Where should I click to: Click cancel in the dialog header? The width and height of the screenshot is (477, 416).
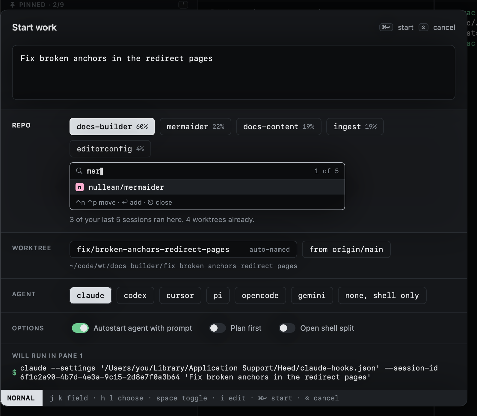[x=444, y=27]
